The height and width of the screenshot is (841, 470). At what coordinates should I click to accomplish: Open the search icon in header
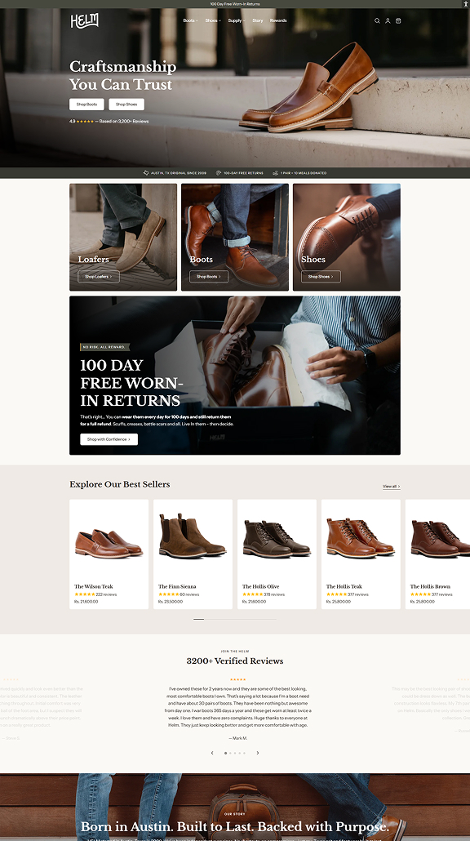click(376, 20)
